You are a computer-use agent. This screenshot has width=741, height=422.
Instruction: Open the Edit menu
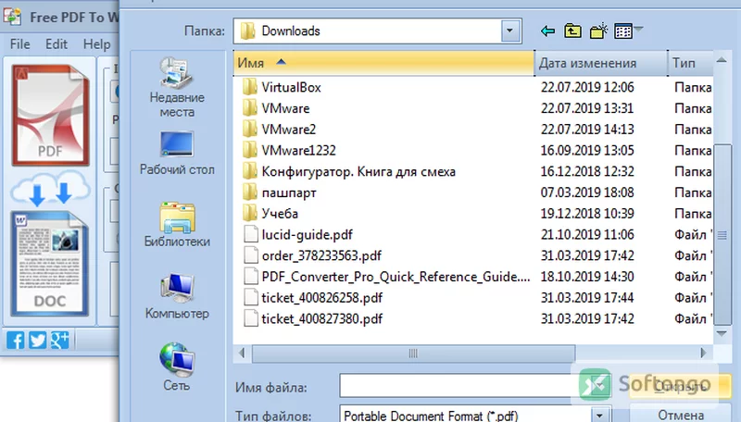[57, 44]
